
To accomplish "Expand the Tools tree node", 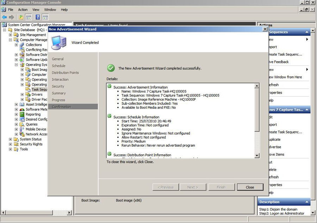I will (x=10, y=149).
